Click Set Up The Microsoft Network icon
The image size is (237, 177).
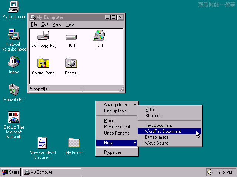pos(14,118)
